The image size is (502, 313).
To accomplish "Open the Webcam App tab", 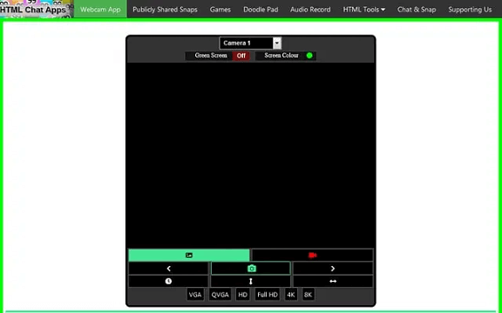I will coord(100,10).
